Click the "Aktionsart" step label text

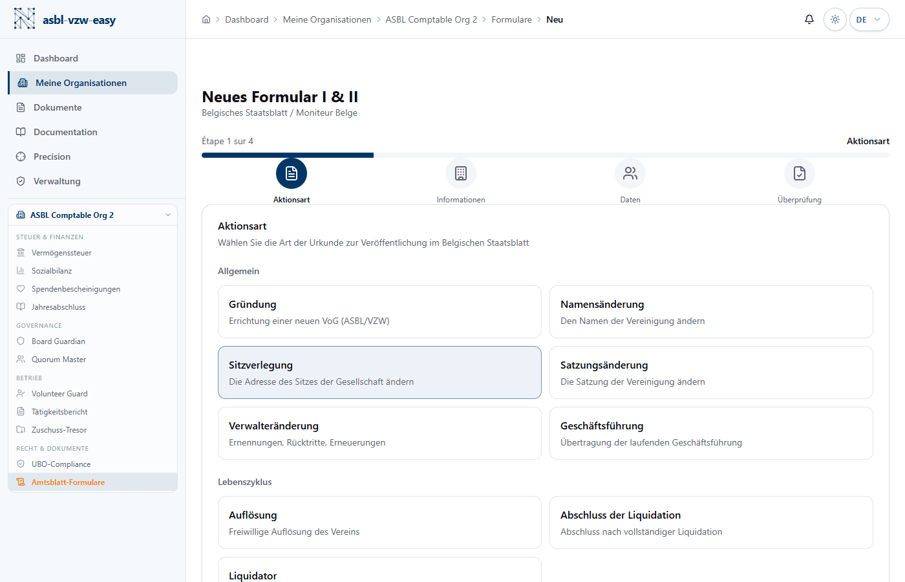292,200
